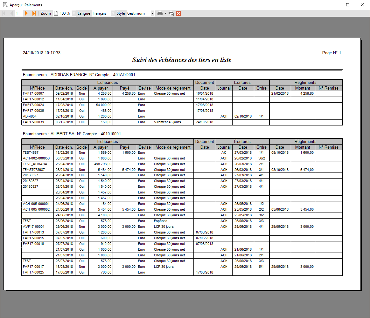Click the Français language field
This screenshot has height=318, width=370.
[101, 13]
